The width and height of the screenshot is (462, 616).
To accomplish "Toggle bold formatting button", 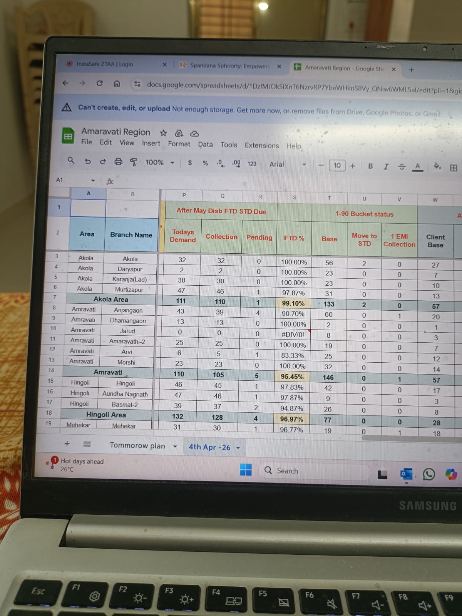I will (x=370, y=166).
